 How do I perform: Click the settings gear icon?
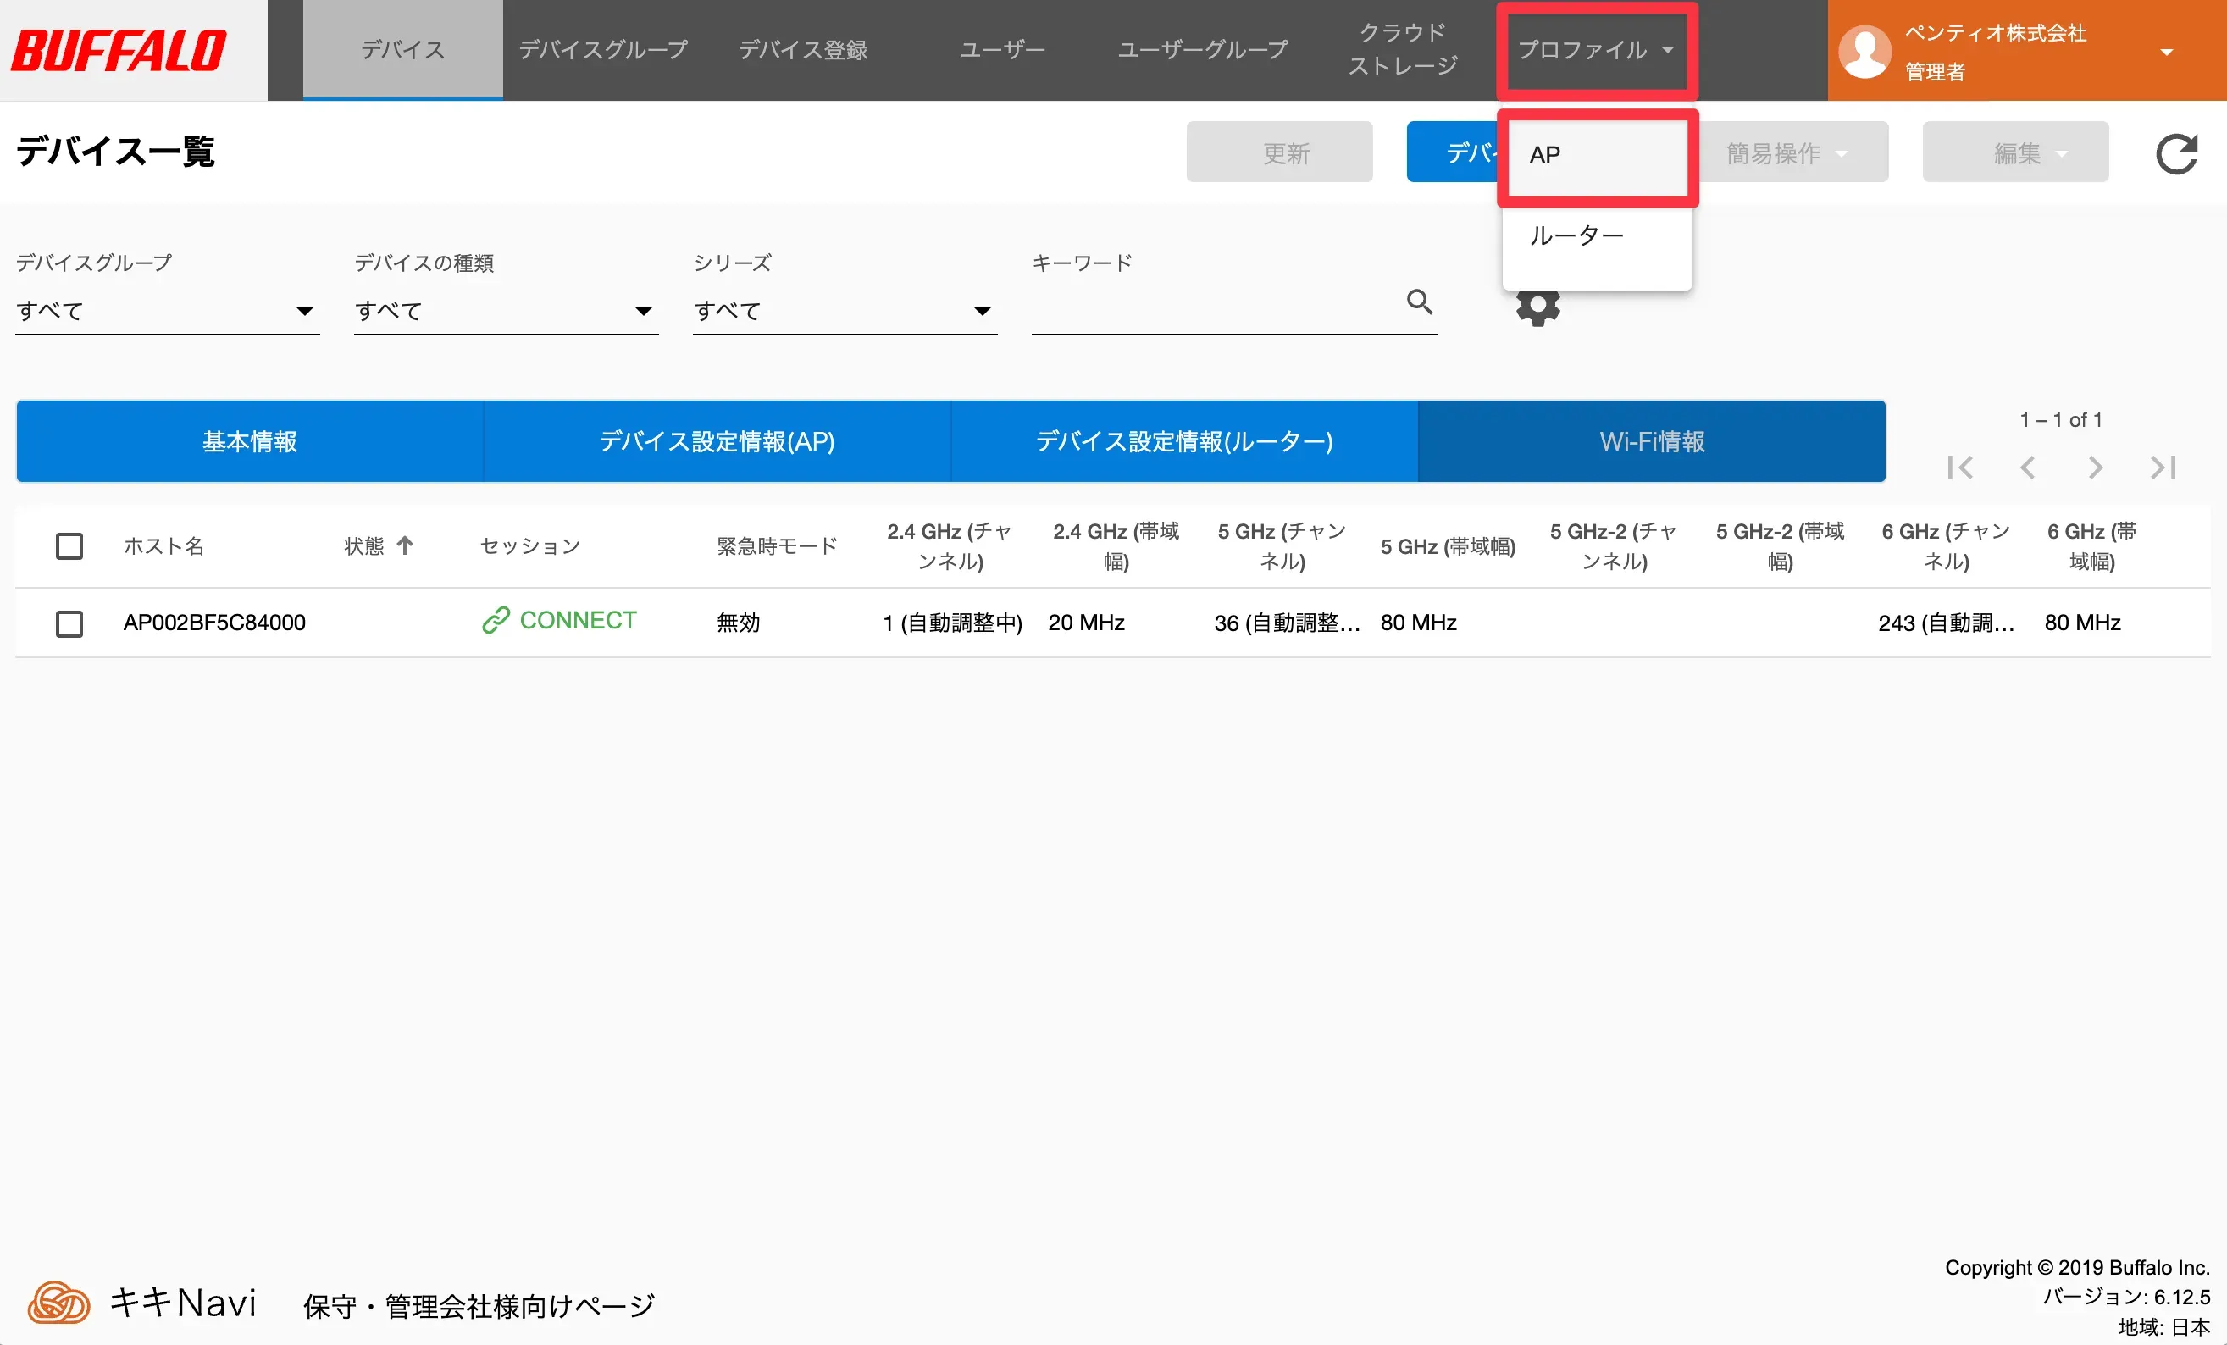pyautogui.click(x=1537, y=309)
